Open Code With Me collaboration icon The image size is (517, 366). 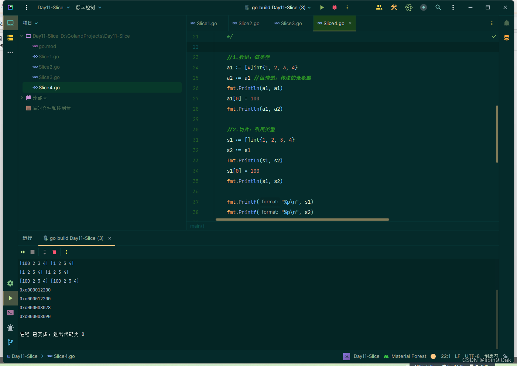point(379,7)
